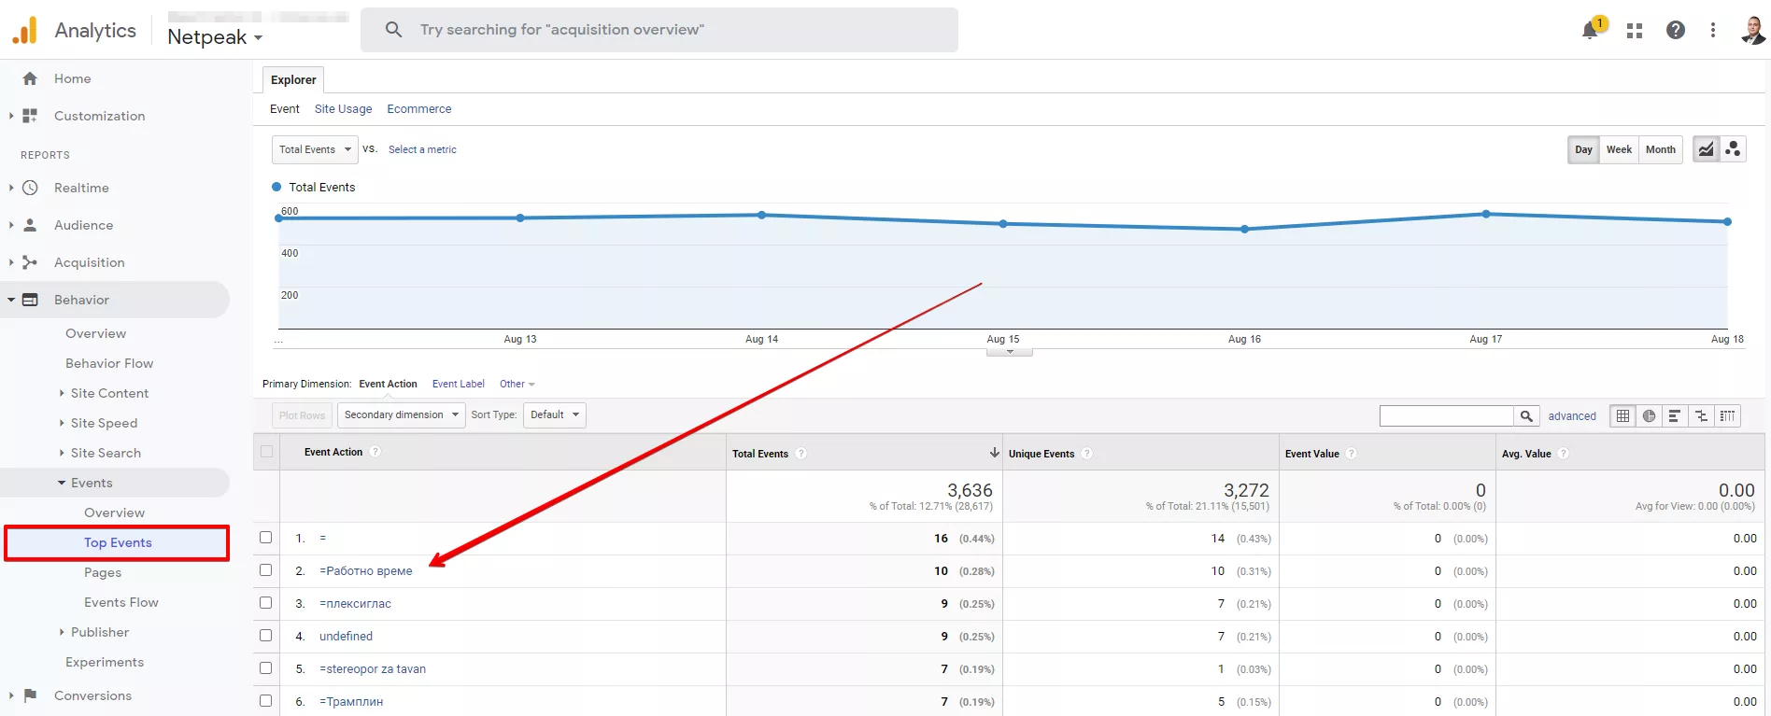Select Month granularity toggle

coord(1661,149)
